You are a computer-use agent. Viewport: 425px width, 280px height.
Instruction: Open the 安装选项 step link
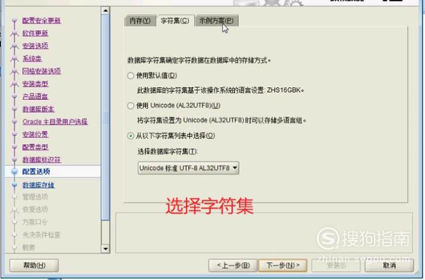coord(35,46)
